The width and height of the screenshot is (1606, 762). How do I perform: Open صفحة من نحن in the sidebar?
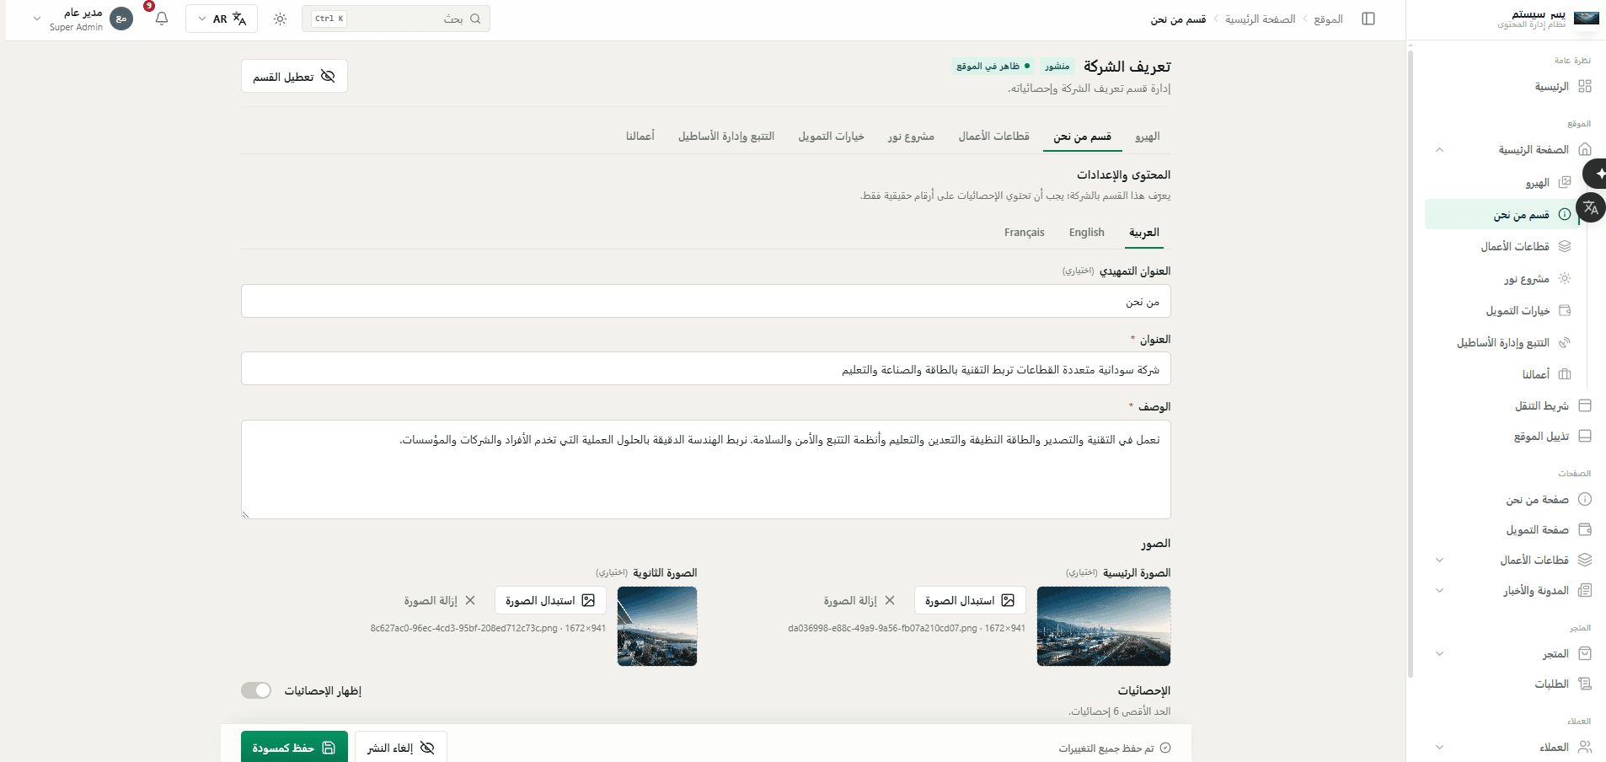(x=1548, y=499)
